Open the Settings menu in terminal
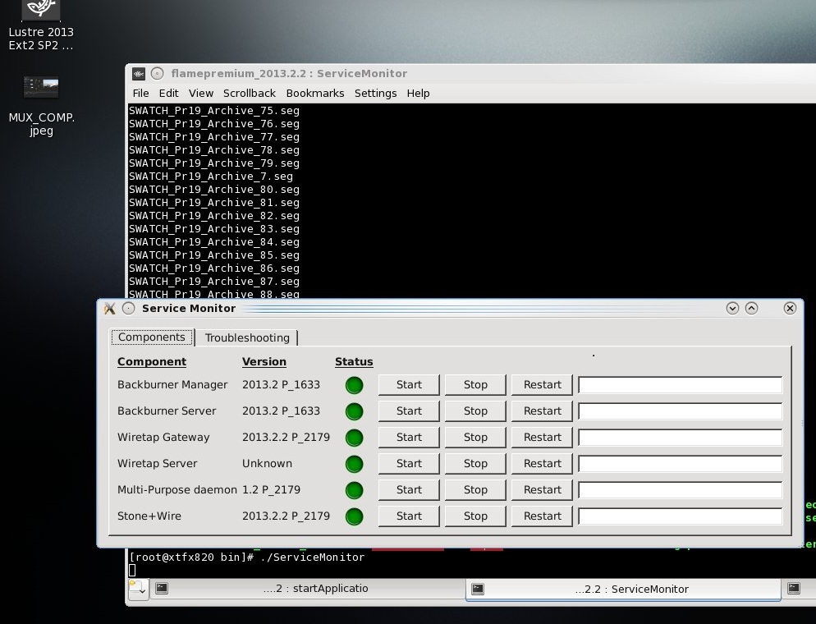 click(x=375, y=93)
